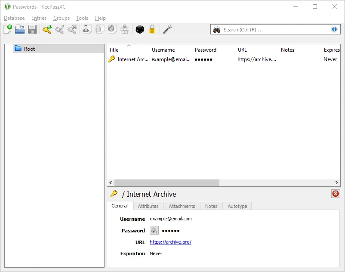Image resolution: width=345 pixels, height=272 pixels.
Task: Switch to the Autotype tab
Action: (x=237, y=206)
